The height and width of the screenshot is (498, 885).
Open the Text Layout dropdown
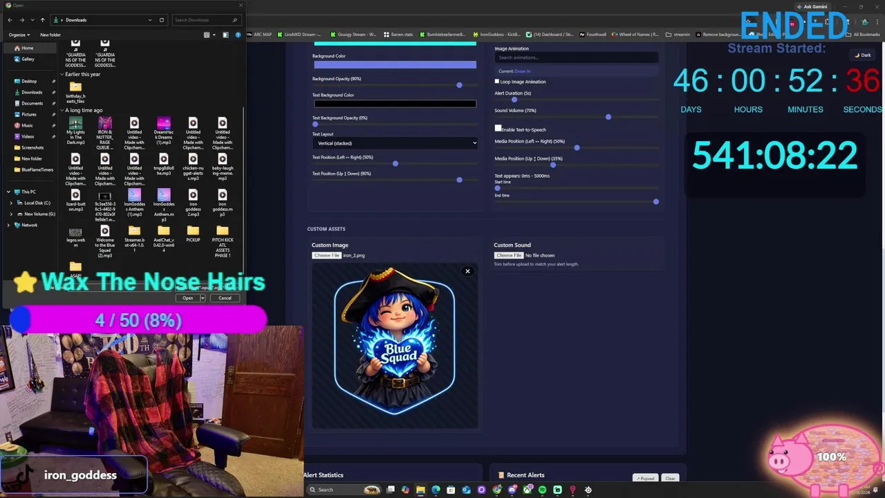coord(395,143)
